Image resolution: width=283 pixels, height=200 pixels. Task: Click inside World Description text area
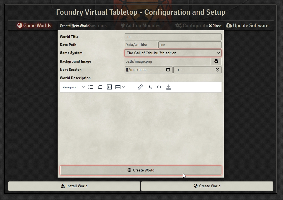[141, 128]
